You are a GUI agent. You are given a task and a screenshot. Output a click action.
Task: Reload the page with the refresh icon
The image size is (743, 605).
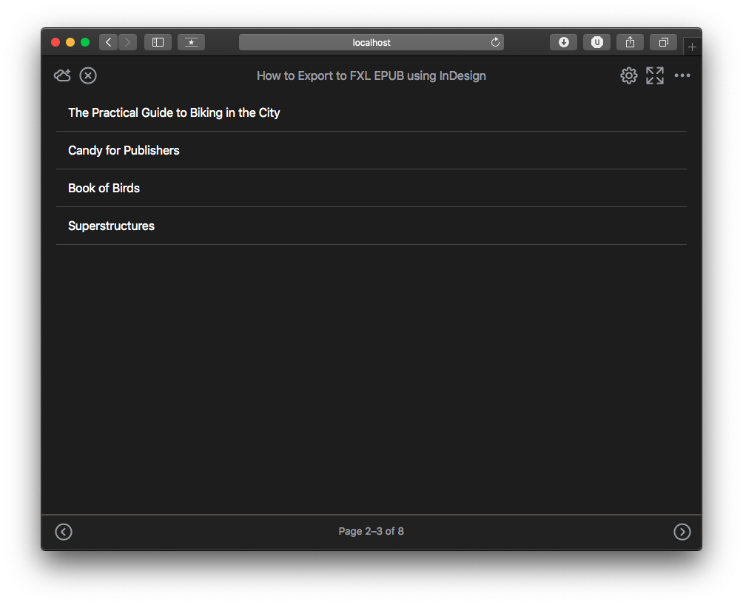point(495,42)
